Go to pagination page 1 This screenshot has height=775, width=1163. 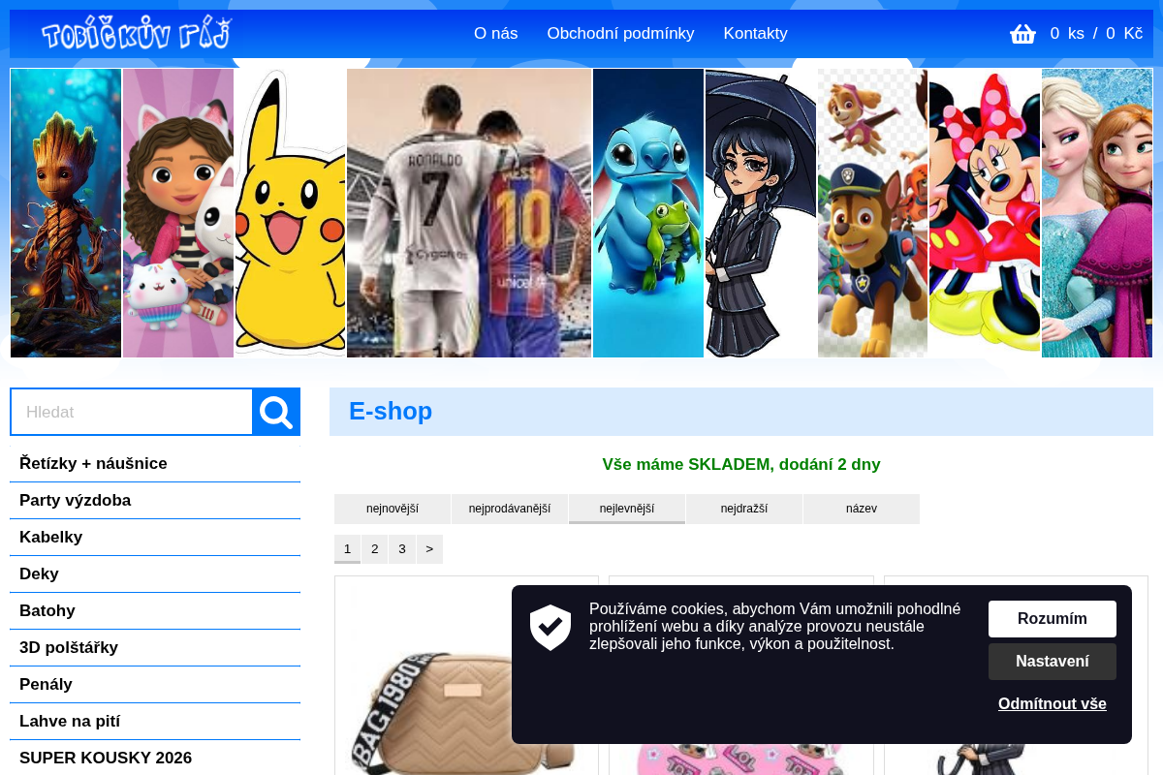coord(347,549)
